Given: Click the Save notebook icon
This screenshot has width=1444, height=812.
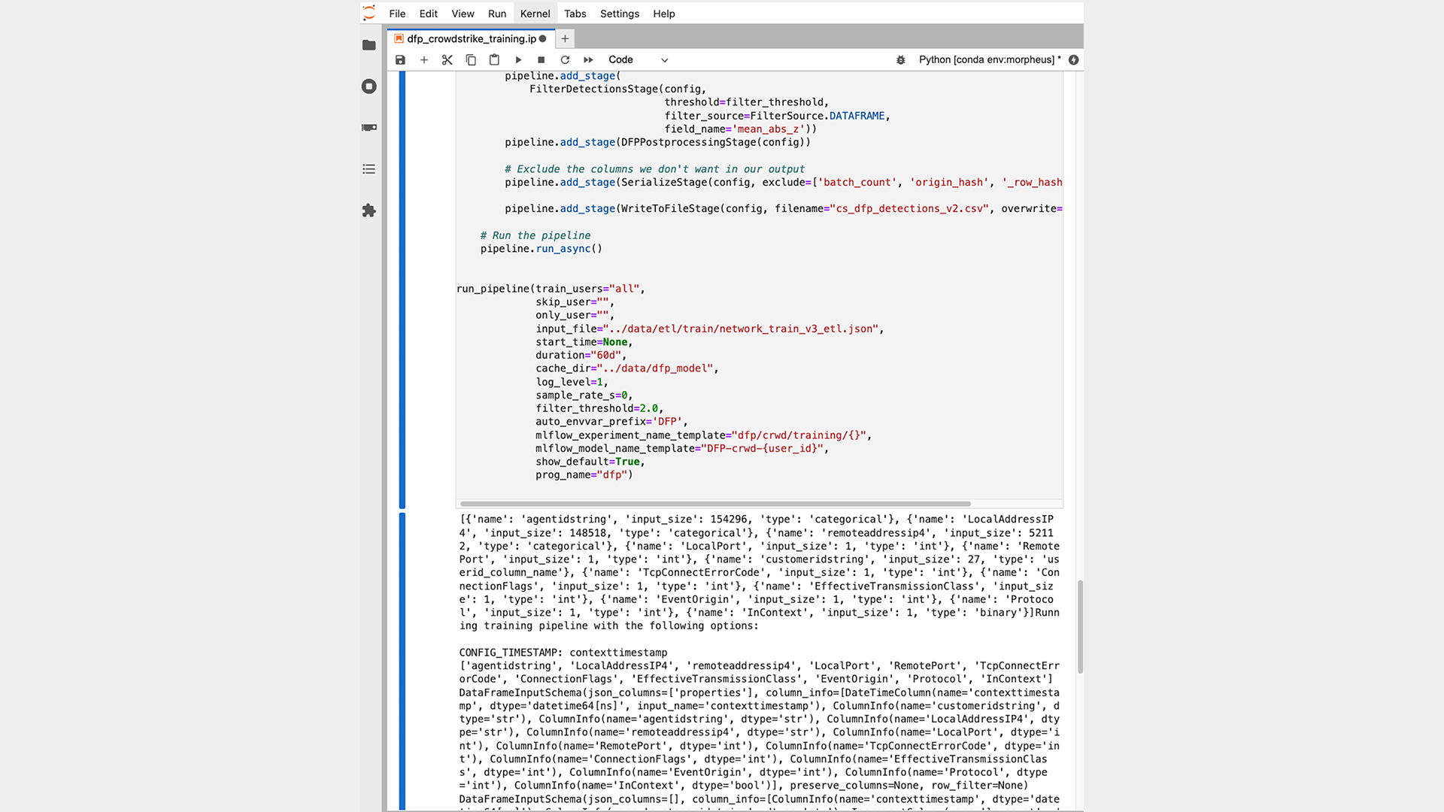Looking at the screenshot, I should pyautogui.click(x=400, y=60).
